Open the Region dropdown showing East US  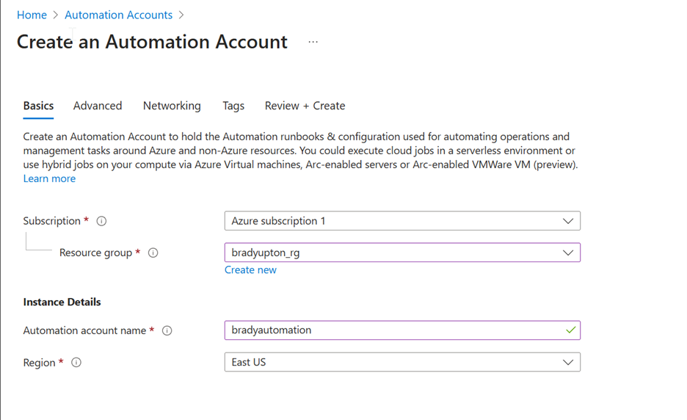tap(402, 362)
